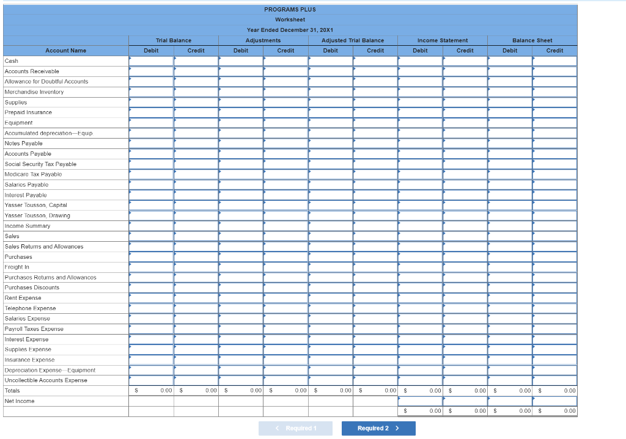Click the 'Income Summary' account name
The image size is (626, 439).
point(28,226)
